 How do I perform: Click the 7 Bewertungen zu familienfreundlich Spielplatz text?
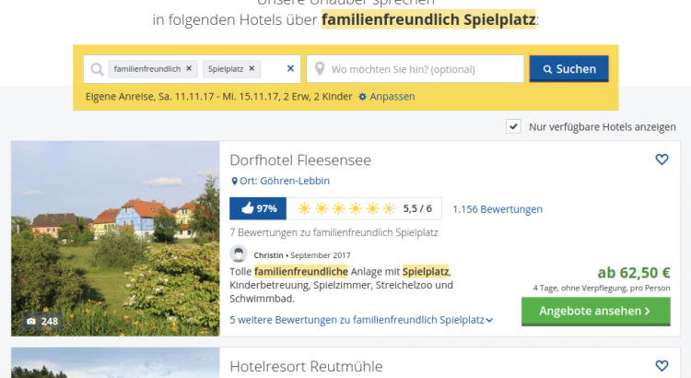coord(334,232)
